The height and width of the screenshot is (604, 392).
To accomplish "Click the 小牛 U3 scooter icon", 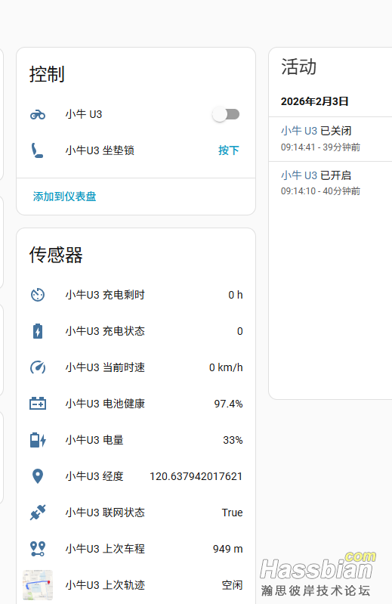I will [x=38, y=114].
